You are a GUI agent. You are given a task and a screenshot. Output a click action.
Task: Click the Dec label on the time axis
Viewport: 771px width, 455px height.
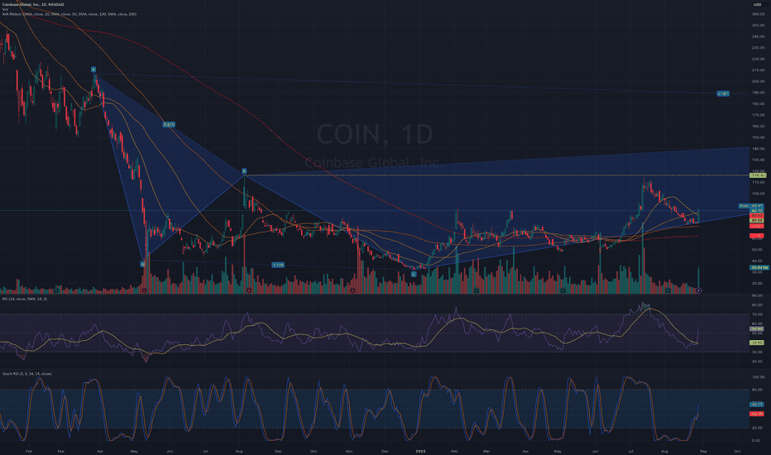385,451
